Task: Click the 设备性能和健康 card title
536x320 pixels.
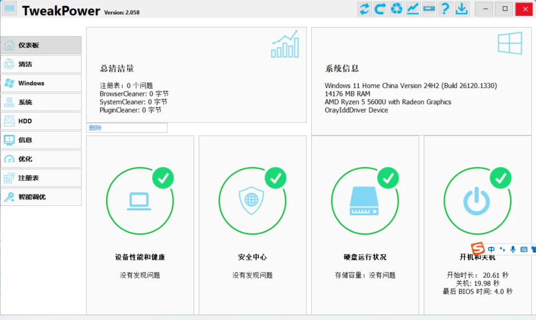Action: [x=140, y=257]
